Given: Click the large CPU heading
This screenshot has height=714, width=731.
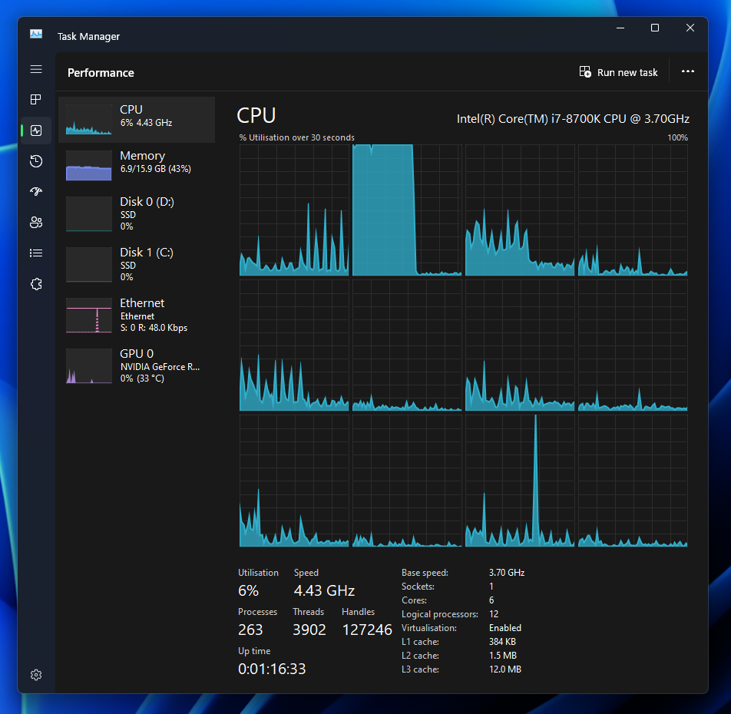Looking at the screenshot, I should click(256, 116).
